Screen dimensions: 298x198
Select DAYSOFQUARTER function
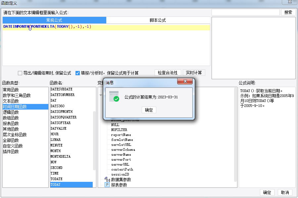[72, 117]
